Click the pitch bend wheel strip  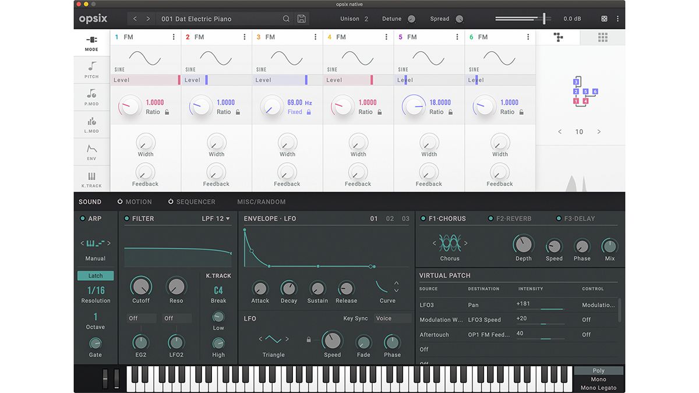pyautogui.click(x=105, y=378)
